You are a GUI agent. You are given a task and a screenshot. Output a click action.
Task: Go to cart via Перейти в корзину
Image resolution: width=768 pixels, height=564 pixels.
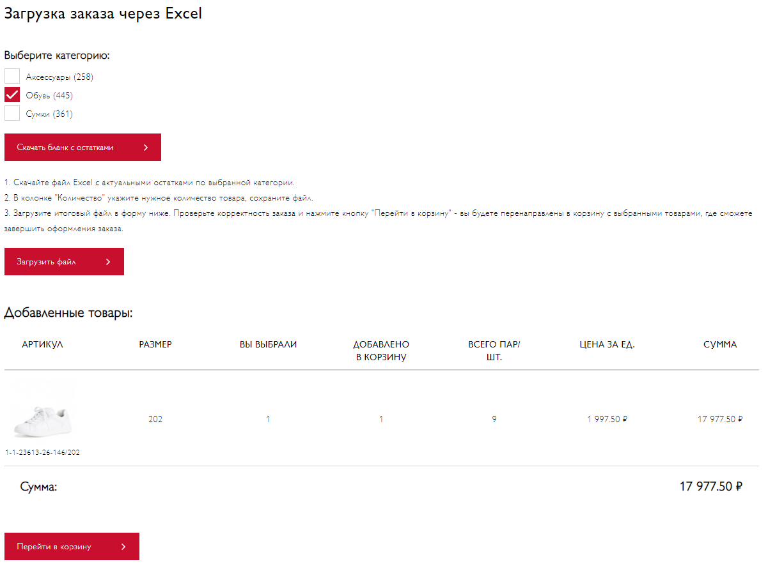coord(72,547)
